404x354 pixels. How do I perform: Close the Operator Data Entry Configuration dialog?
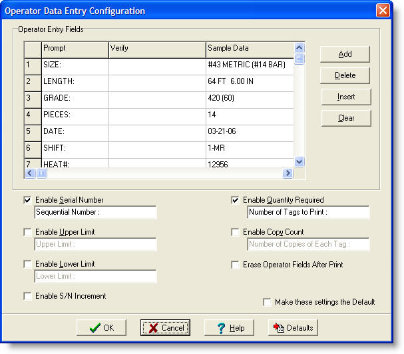[x=383, y=11]
